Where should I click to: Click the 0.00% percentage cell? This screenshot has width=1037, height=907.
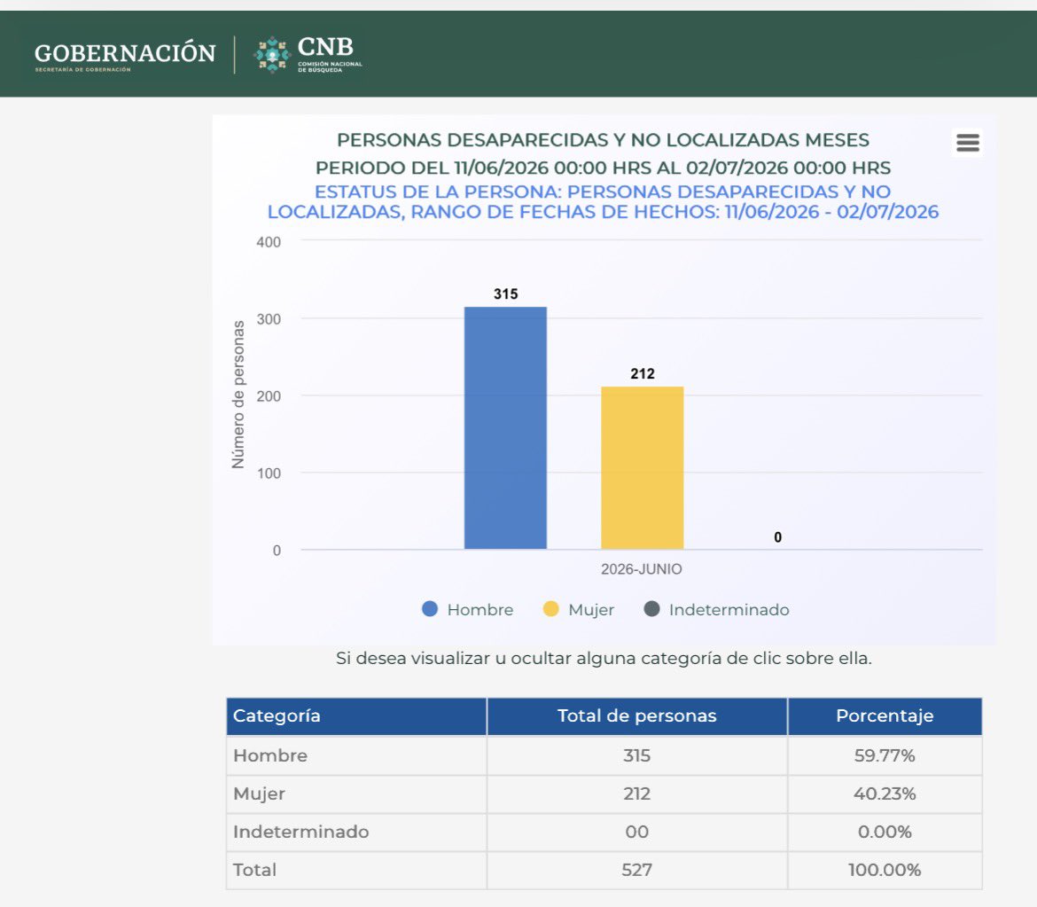tap(885, 832)
